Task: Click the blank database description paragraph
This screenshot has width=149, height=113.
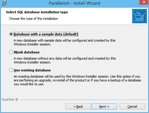Action: [65, 60]
